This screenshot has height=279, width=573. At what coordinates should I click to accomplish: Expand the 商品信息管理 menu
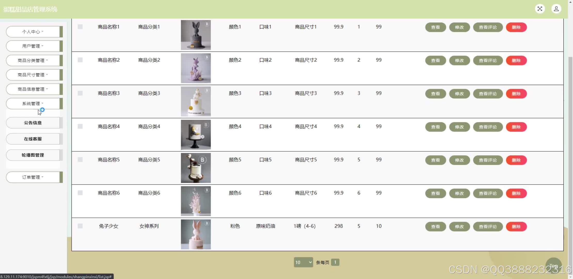[x=33, y=89]
